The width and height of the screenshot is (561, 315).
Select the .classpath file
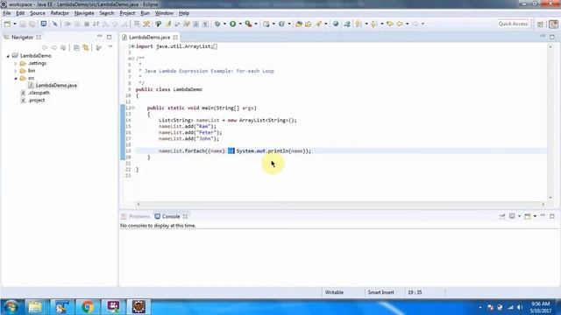(x=39, y=93)
